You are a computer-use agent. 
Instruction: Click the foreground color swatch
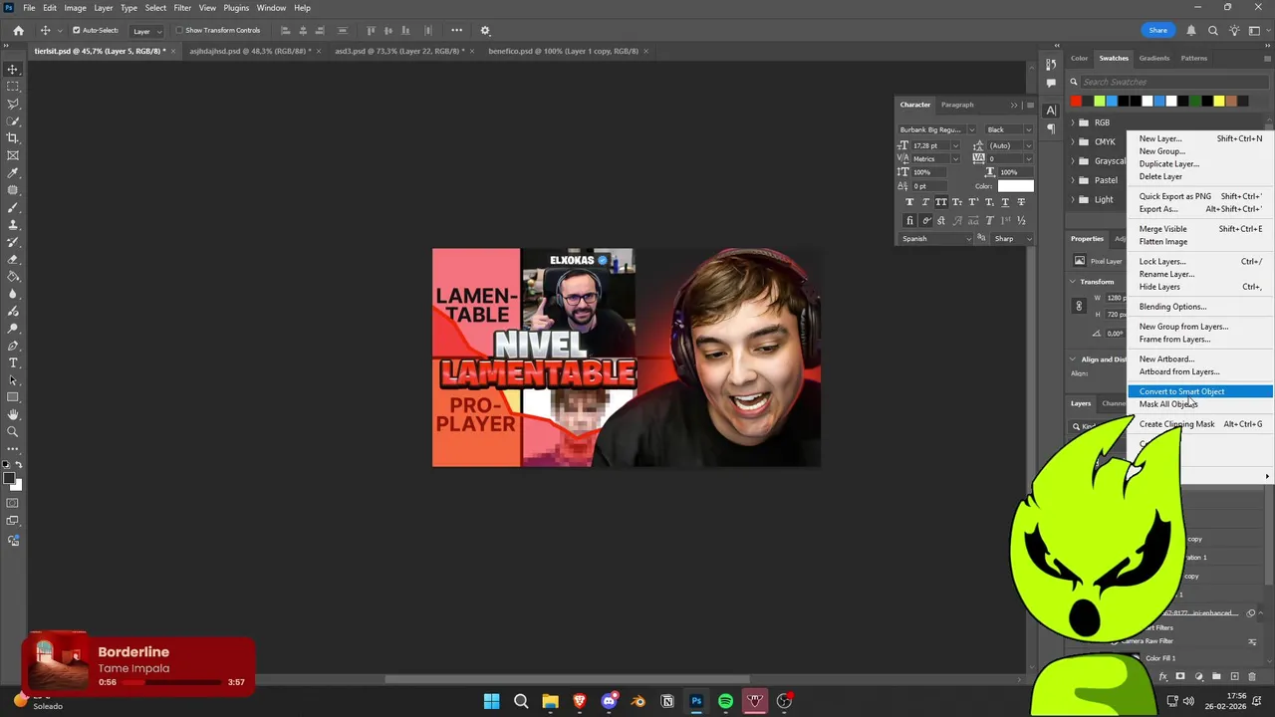(10, 479)
